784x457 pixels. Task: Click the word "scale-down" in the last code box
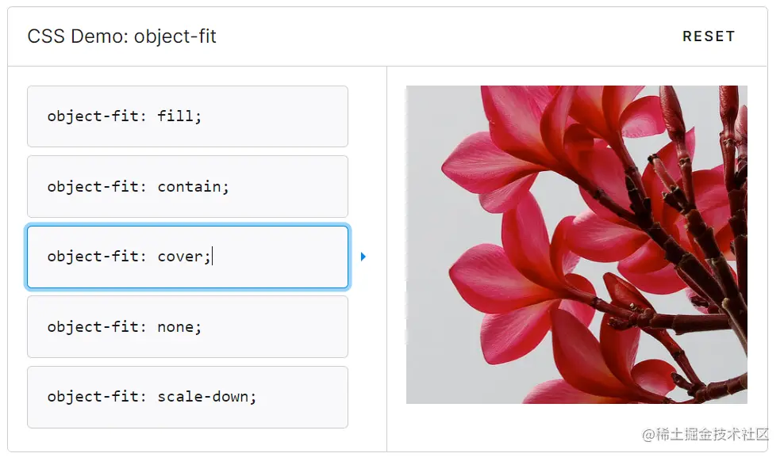(202, 397)
